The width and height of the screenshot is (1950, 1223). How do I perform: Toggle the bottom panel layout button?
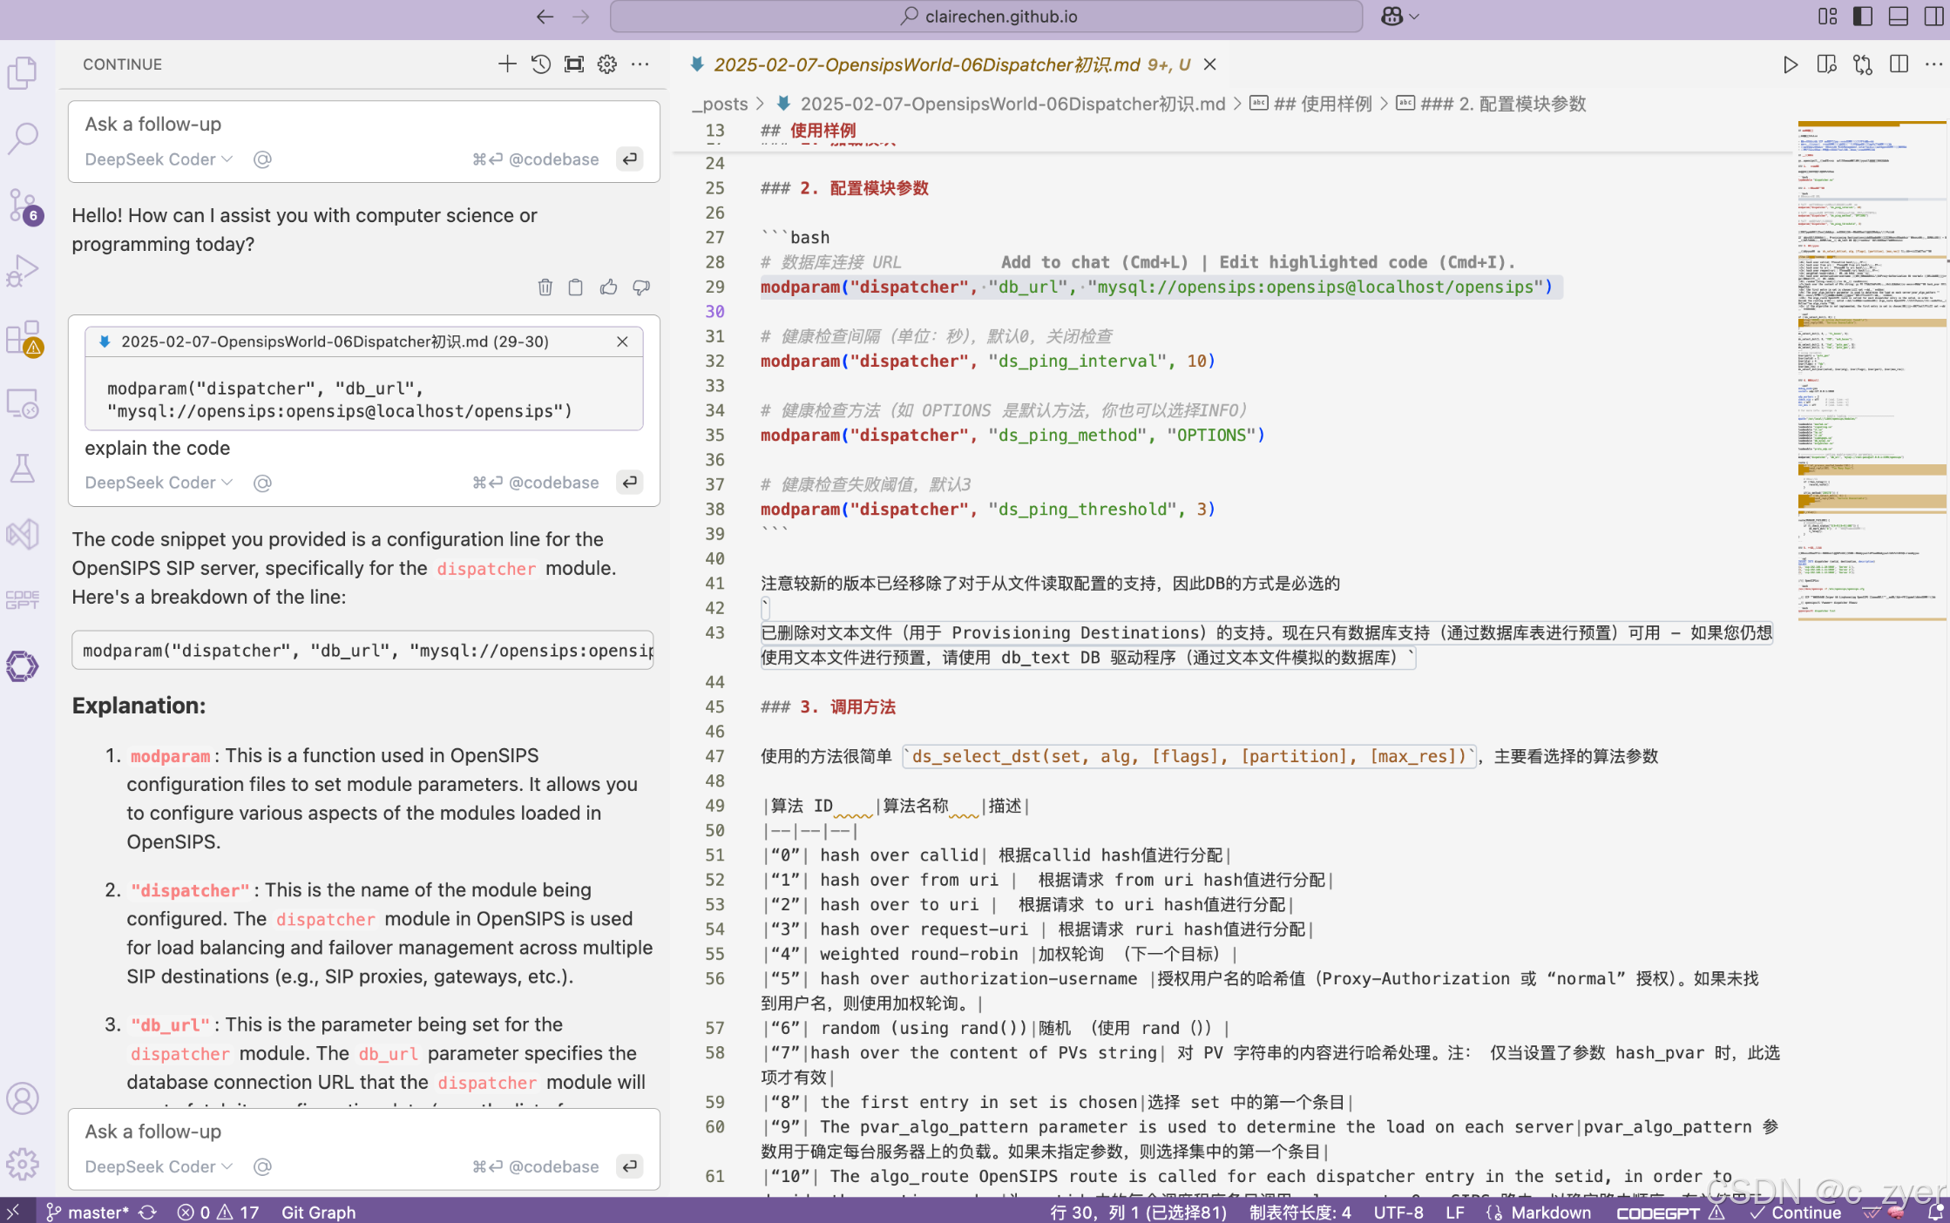point(1899,17)
